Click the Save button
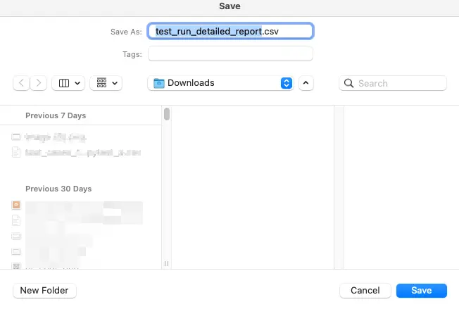Image resolution: width=459 pixels, height=309 pixels. pos(421,290)
